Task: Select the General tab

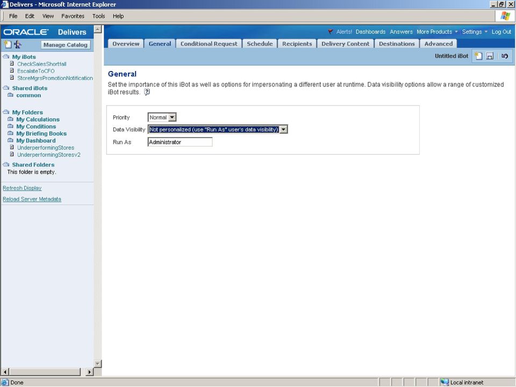Action: tap(160, 44)
